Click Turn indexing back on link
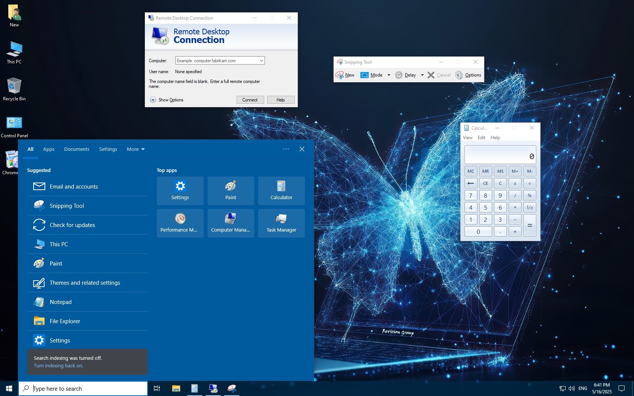 click(x=58, y=366)
